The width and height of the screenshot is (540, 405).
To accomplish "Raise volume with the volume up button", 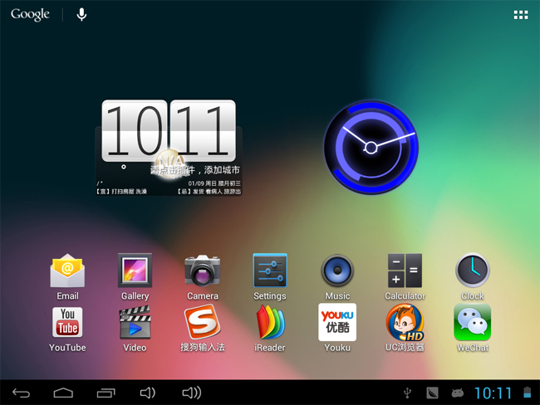I will tap(191, 393).
